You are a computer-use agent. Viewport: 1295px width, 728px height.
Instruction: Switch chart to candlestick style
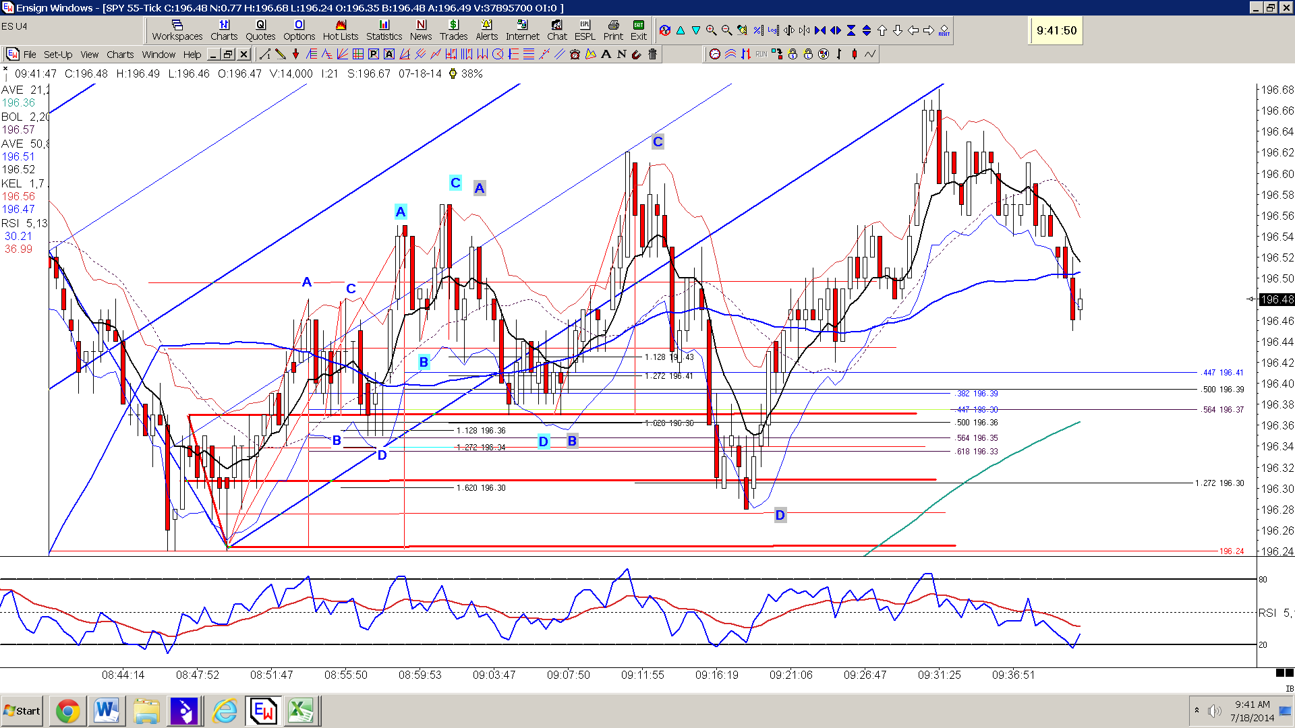coord(855,54)
